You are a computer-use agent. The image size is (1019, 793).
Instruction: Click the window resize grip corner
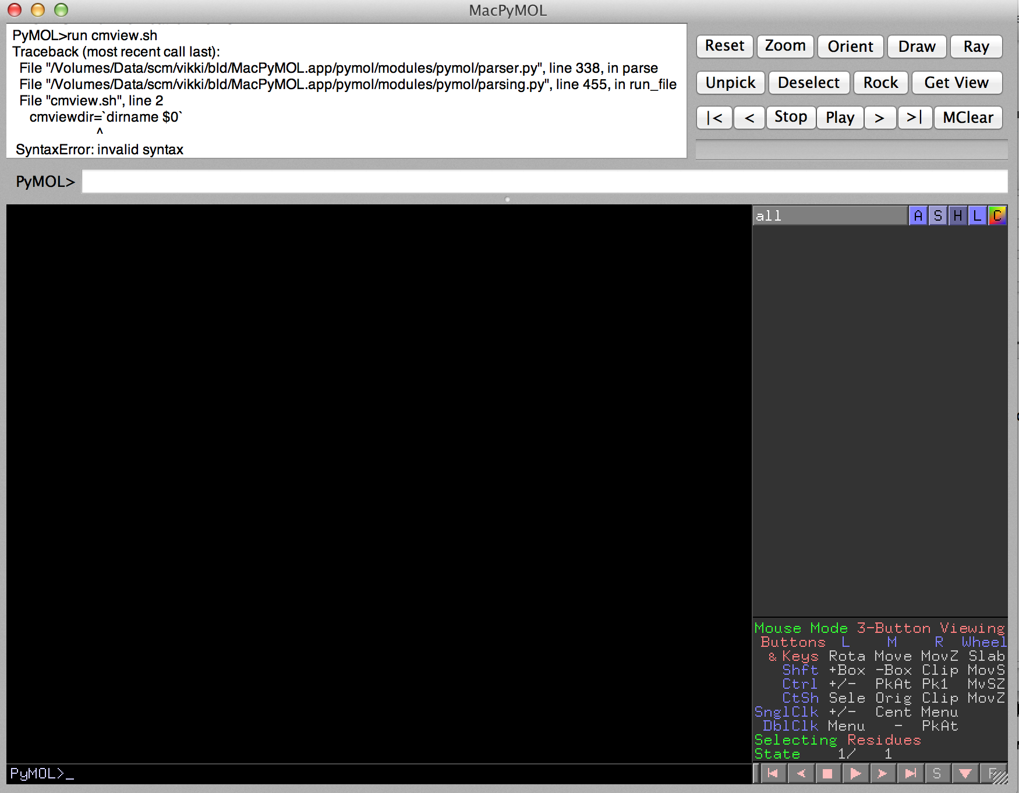[x=999, y=776]
